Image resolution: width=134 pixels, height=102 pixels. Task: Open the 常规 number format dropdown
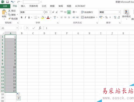click(119, 12)
